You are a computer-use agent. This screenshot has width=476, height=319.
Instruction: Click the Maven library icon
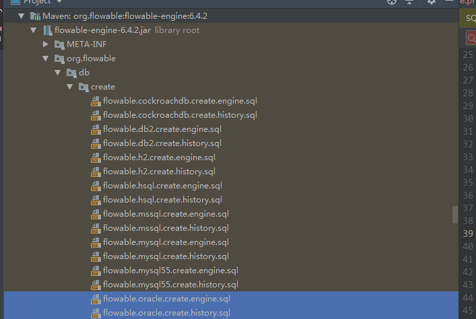[35, 16]
